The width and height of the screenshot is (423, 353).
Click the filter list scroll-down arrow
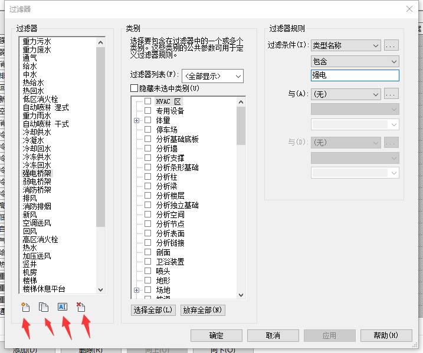click(x=100, y=289)
